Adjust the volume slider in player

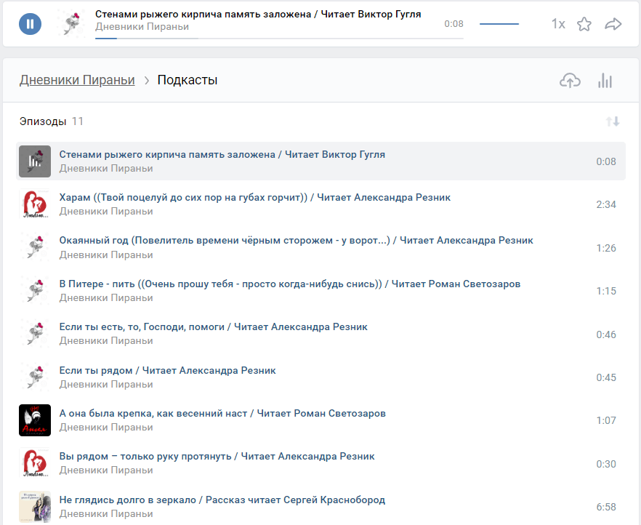(499, 24)
